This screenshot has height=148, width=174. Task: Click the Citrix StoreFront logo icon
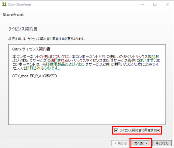pyautogui.click(x=4, y=4)
